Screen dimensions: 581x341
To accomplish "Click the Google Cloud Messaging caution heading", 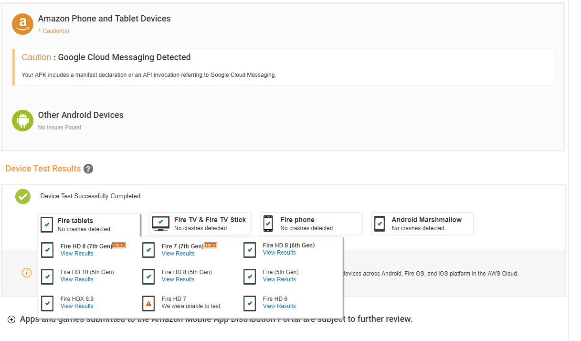I will pos(124,57).
